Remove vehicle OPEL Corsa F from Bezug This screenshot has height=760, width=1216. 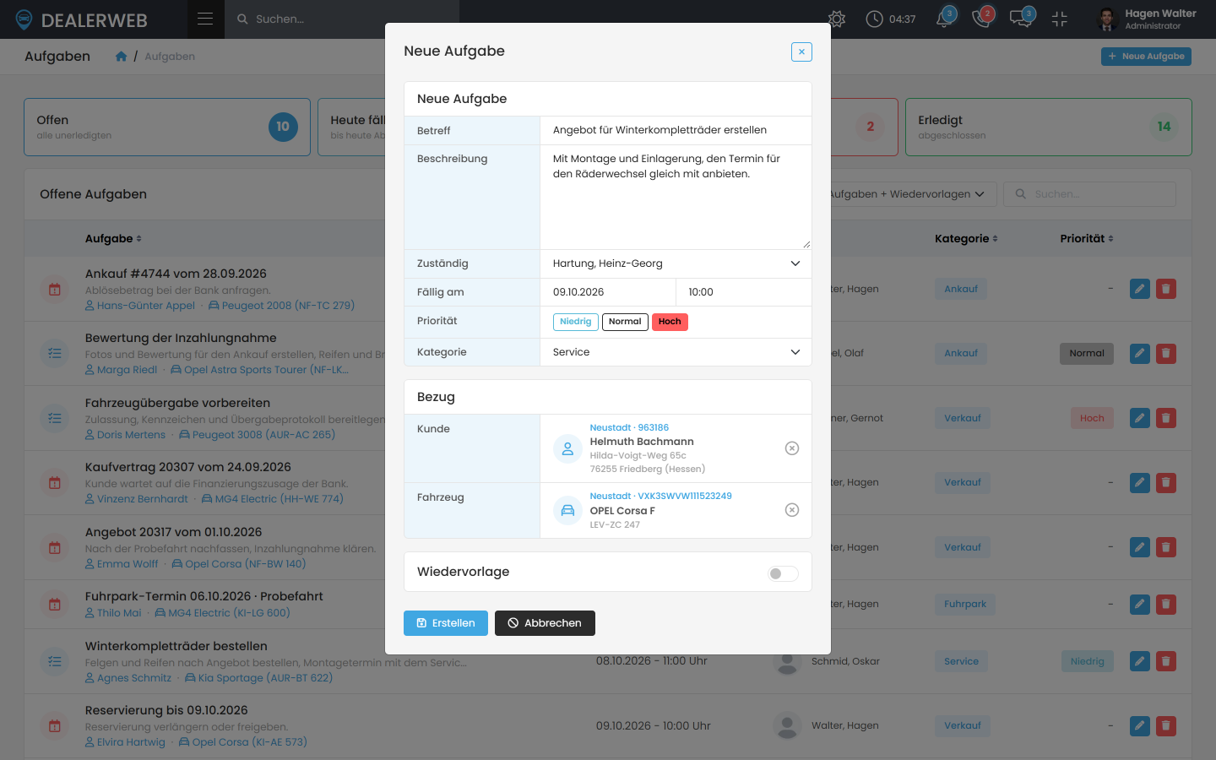click(792, 510)
